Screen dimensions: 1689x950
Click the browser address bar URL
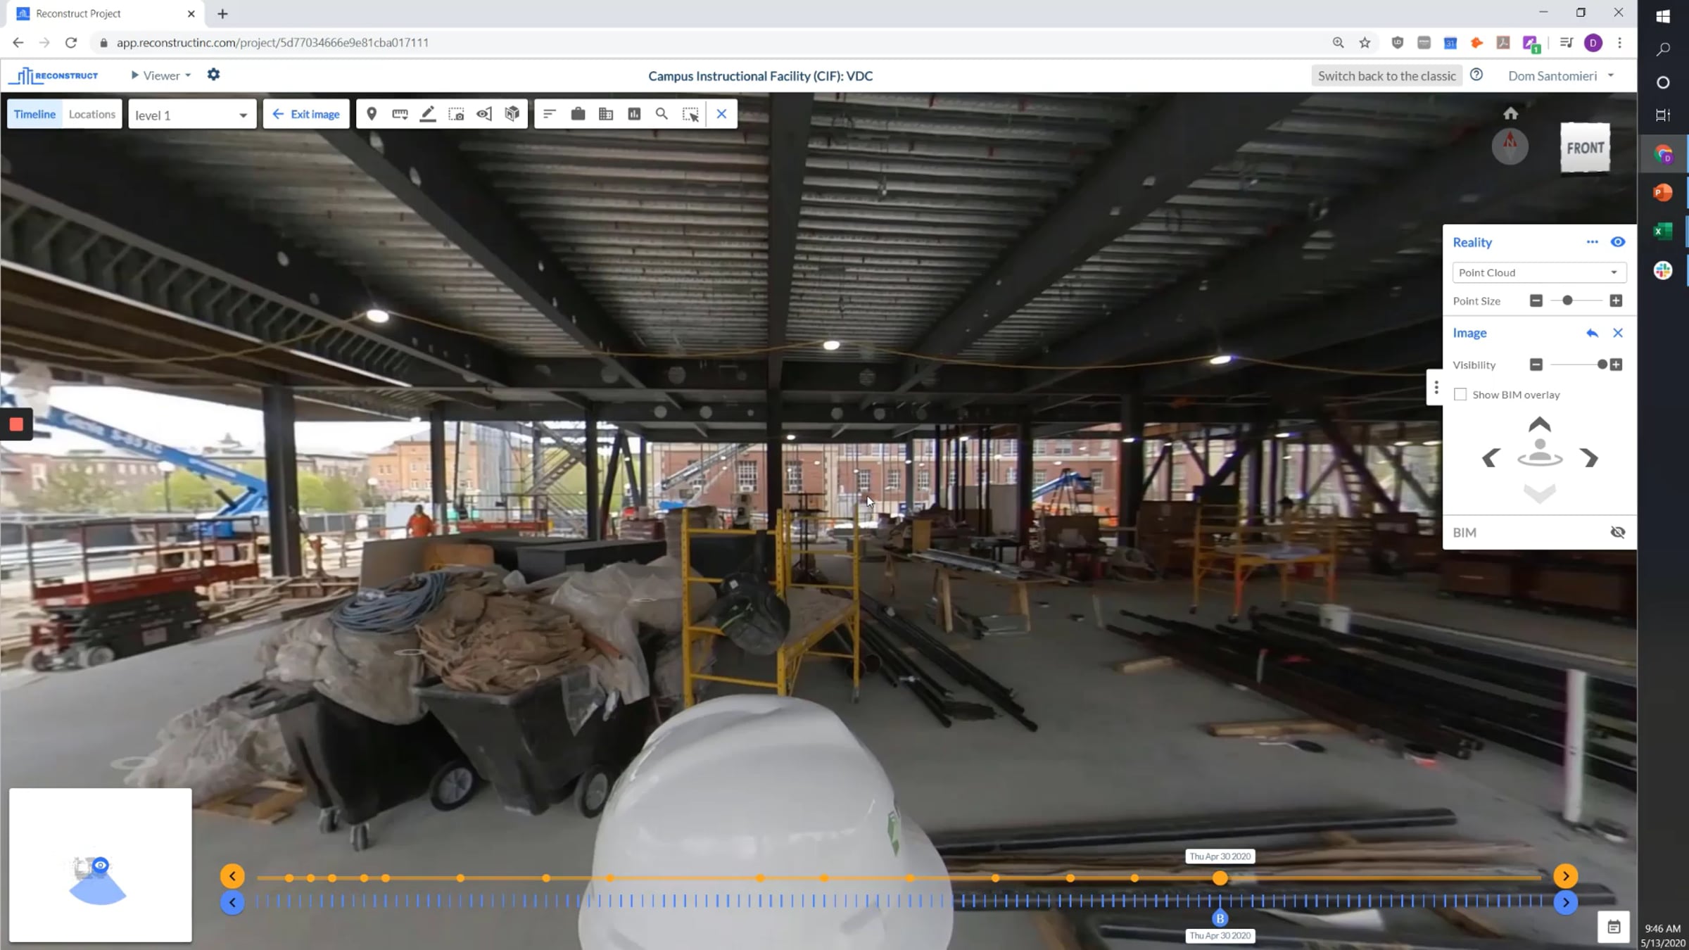[x=272, y=42]
